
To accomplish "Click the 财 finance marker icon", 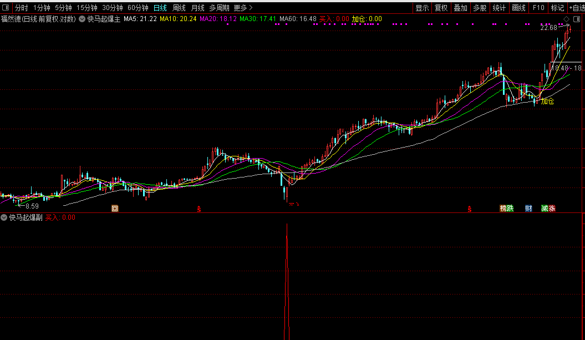I will point(528,208).
